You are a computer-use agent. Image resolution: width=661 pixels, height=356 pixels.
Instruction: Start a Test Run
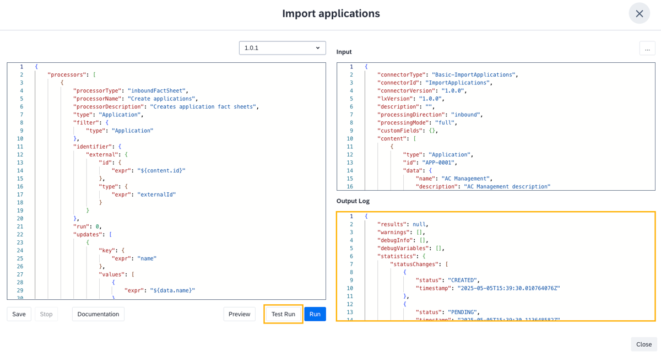pyautogui.click(x=283, y=314)
